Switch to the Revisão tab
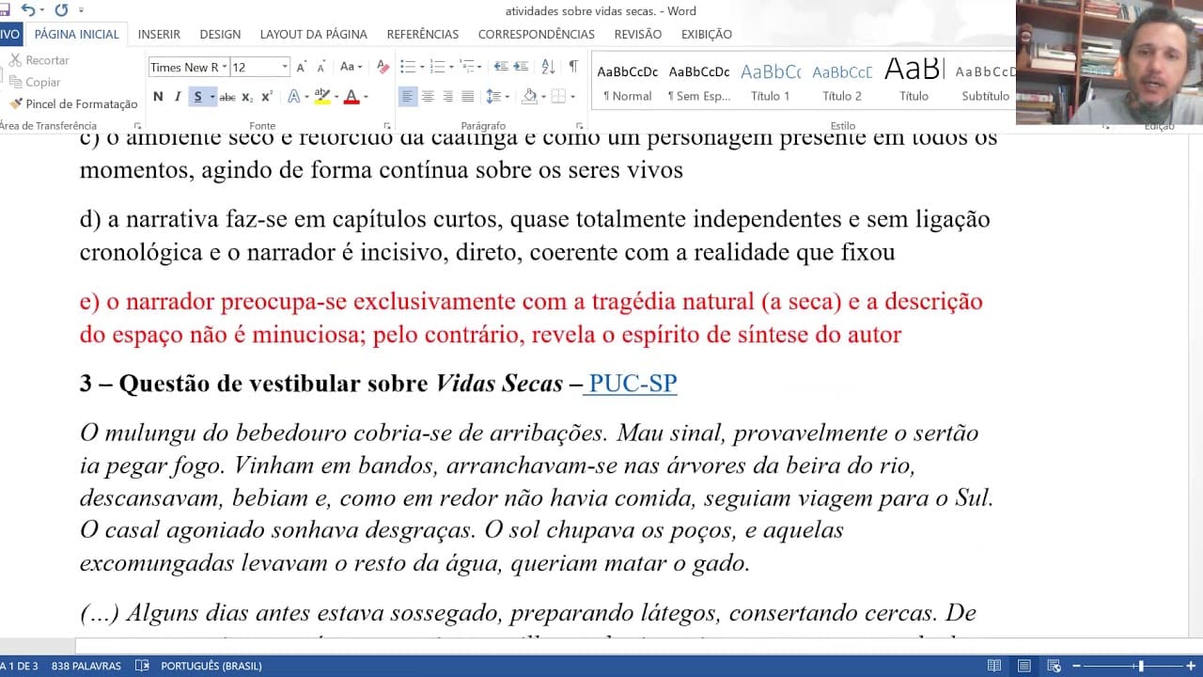Screen dimensions: 1203x677 [638, 34]
